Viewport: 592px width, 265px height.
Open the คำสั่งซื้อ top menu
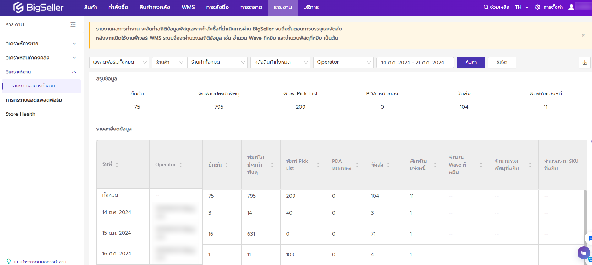click(x=118, y=7)
